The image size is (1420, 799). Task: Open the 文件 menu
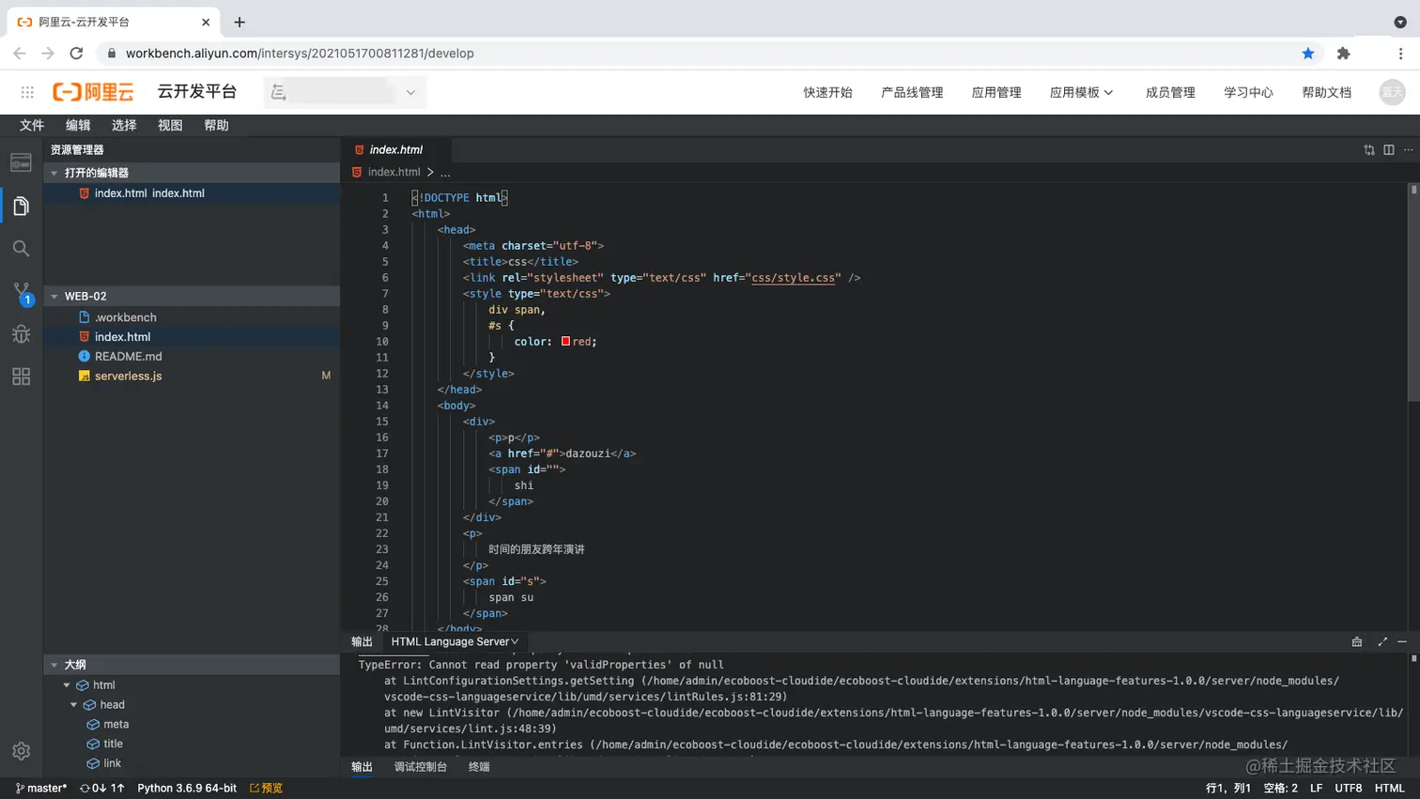pyautogui.click(x=32, y=125)
